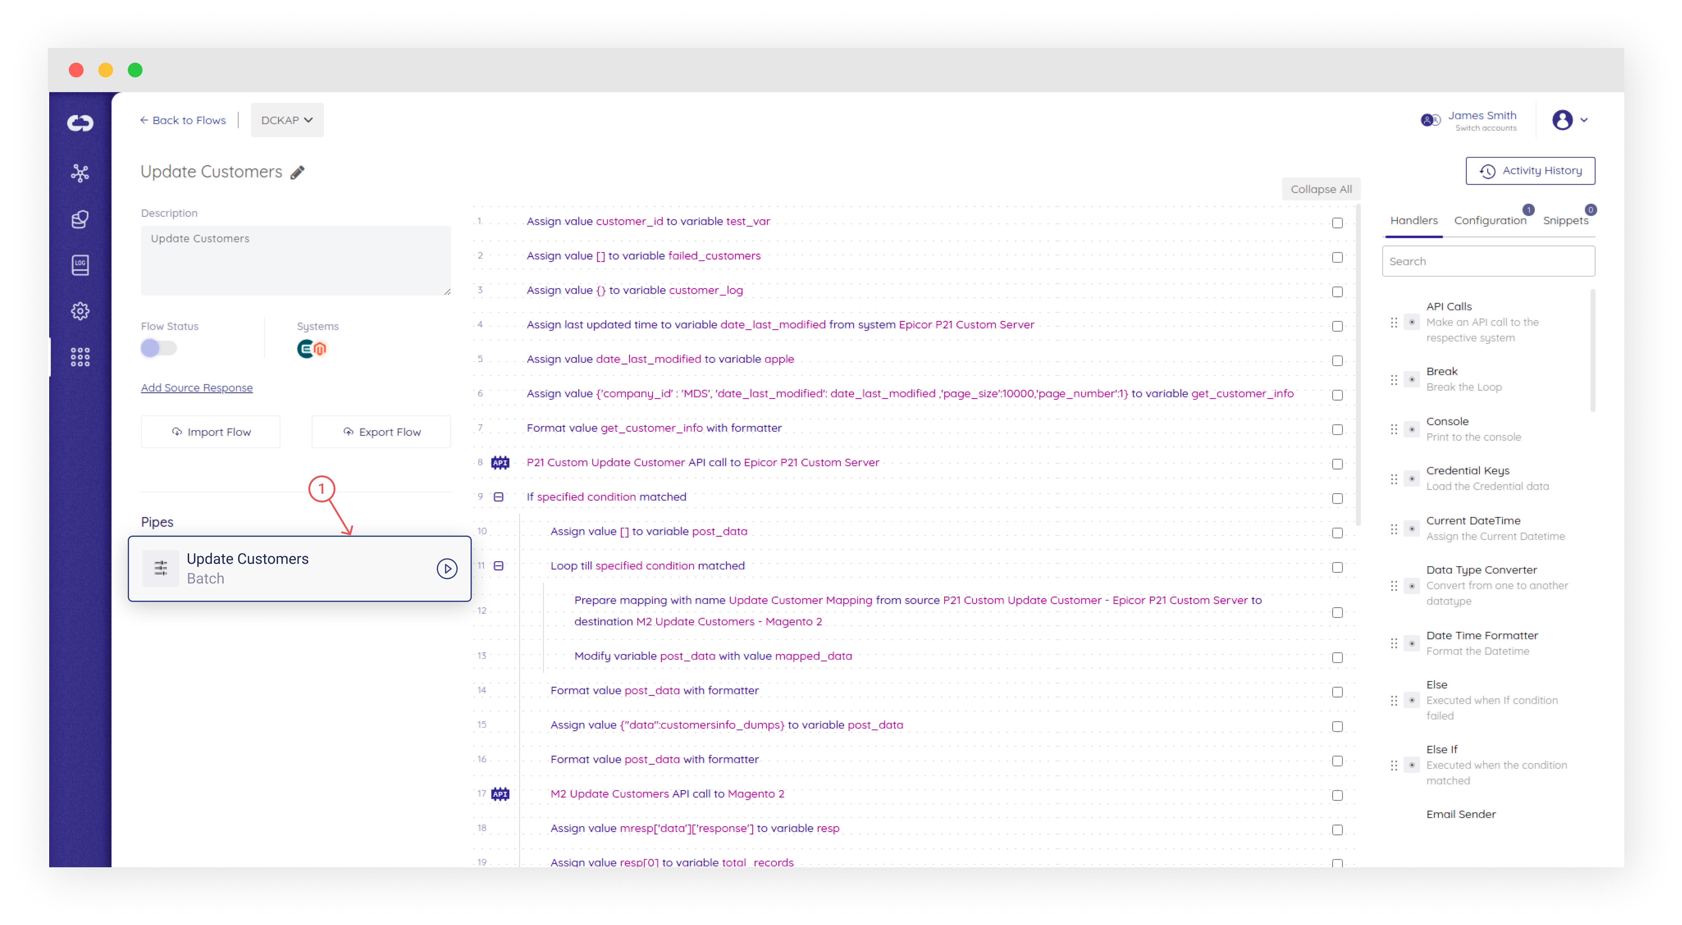The image size is (1682, 925).
Task: Grab the API Calls handler drag handle
Action: coord(1394,322)
